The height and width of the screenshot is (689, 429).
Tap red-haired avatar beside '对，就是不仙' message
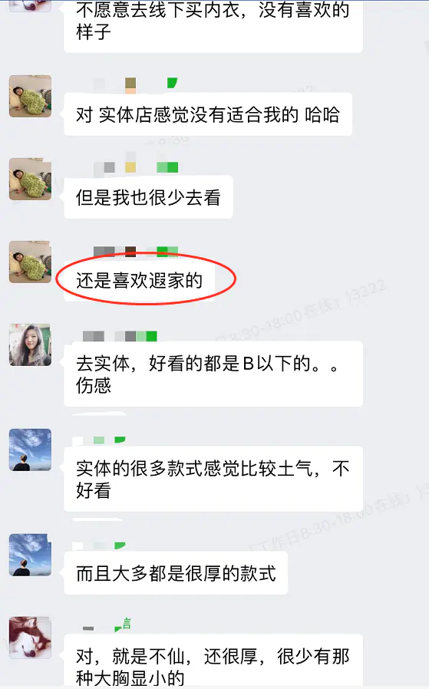(31, 638)
